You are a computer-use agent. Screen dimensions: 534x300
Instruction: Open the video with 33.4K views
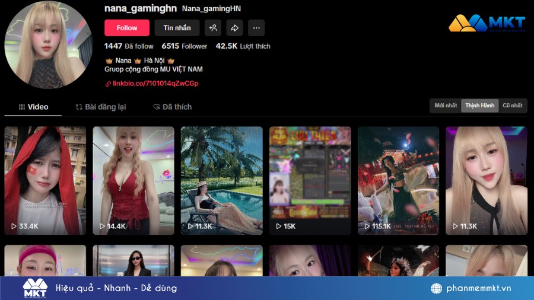(x=45, y=181)
